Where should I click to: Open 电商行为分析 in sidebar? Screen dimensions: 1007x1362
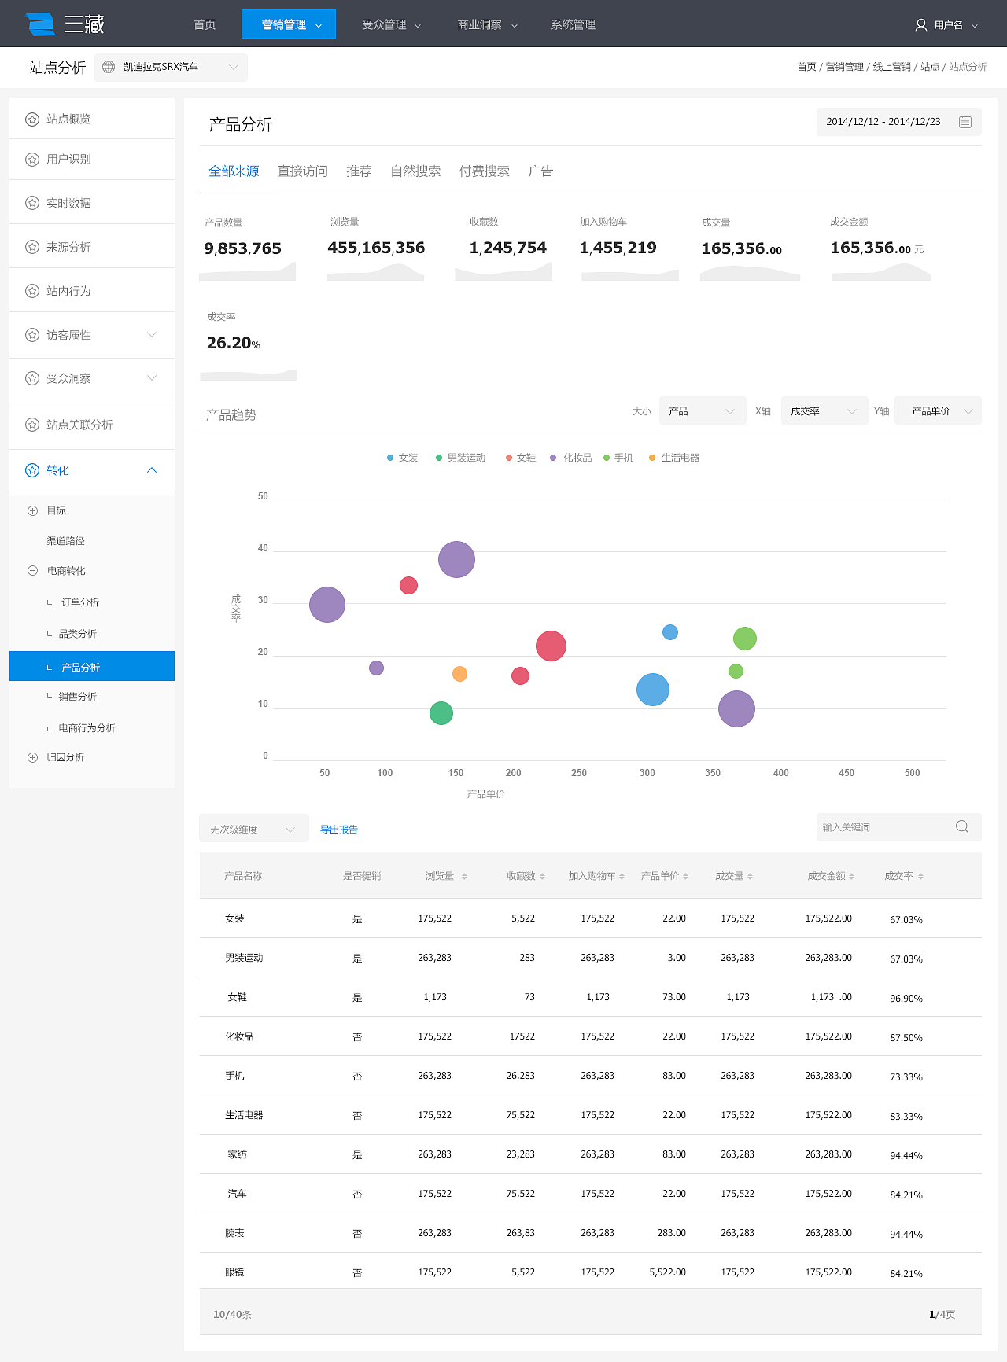(x=87, y=728)
